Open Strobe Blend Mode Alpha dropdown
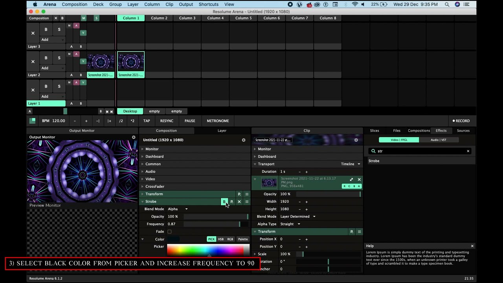The width and height of the screenshot is (503, 283). pos(178,209)
